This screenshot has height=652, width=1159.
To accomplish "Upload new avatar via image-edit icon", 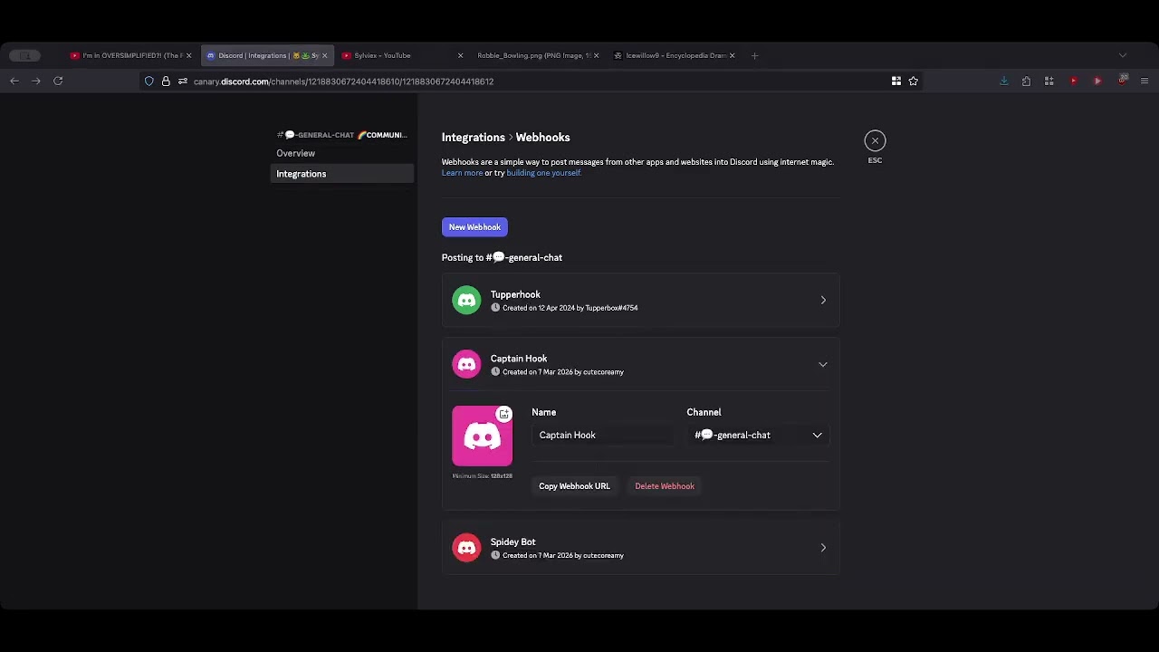I will click(504, 414).
